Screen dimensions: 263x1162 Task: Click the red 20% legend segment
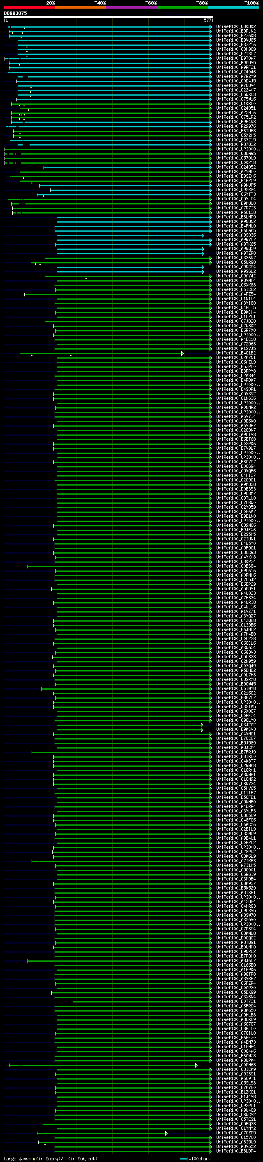pos(29,7)
